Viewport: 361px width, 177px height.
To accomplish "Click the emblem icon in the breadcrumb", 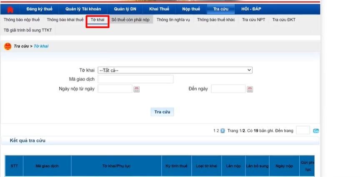I will click(x=8, y=46).
